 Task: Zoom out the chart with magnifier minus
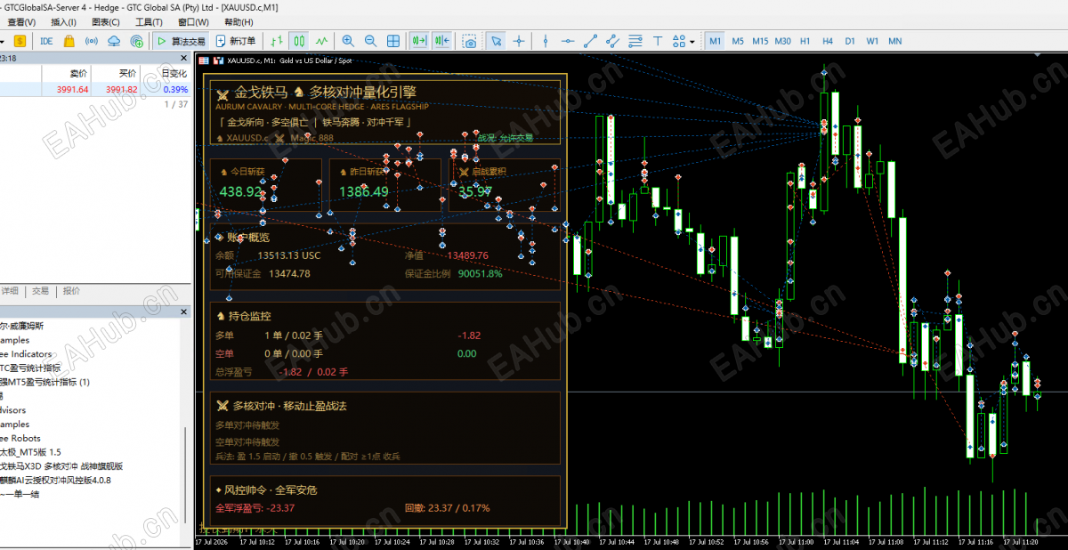370,41
